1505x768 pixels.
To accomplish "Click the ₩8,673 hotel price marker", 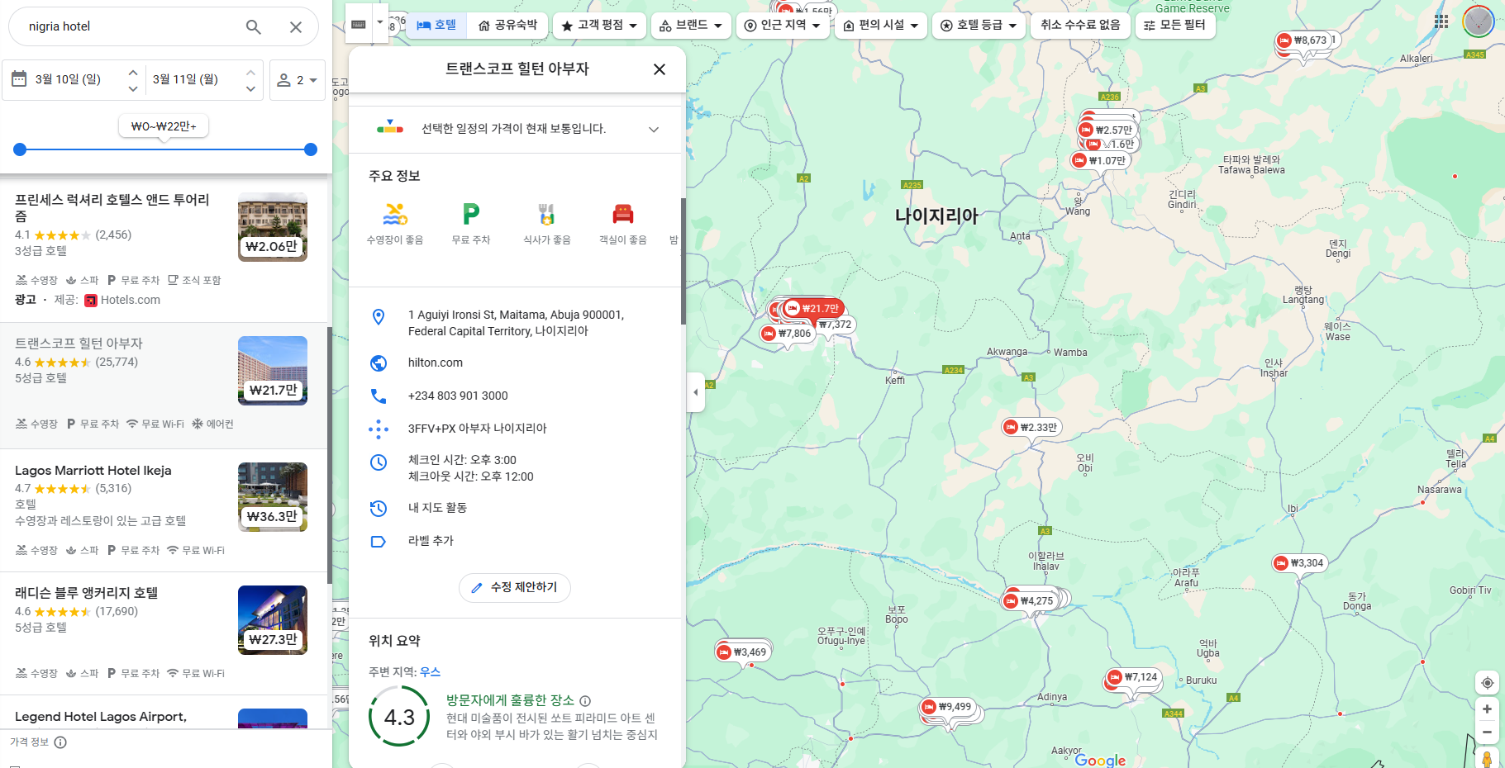I will tap(1303, 40).
